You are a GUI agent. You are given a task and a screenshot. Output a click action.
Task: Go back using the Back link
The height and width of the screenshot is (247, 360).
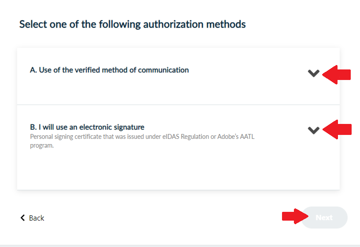coord(37,218)
